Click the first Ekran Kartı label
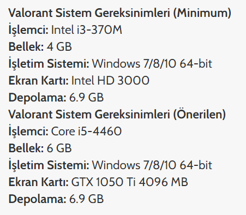 click(x=39, y=81)
